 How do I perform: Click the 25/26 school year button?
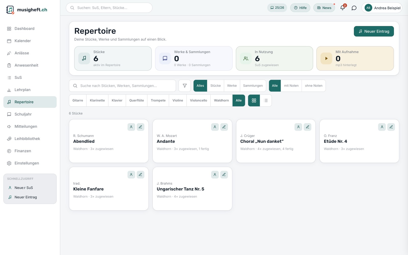tap(277, 8)
